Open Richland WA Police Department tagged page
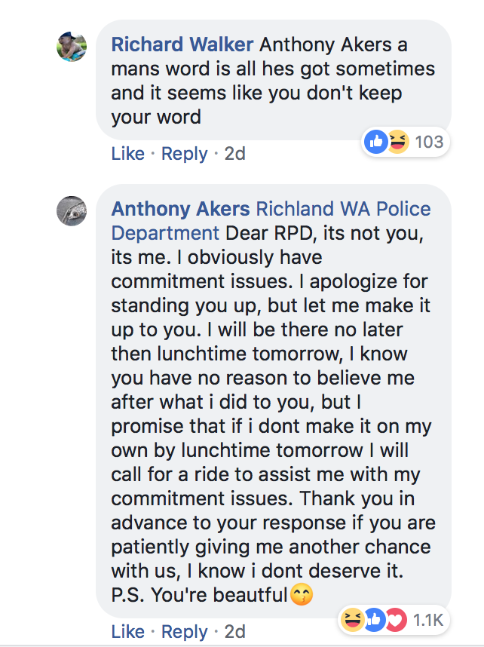 click(271, 221)
